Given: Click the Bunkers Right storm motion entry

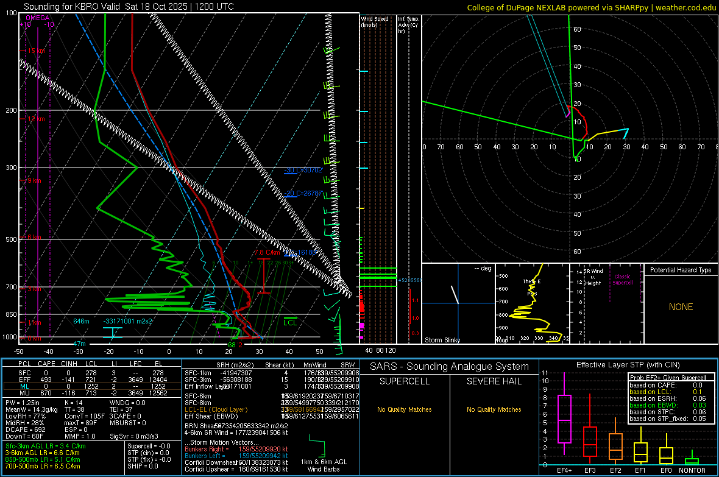Looking at the screenshot, I should 236,449.
